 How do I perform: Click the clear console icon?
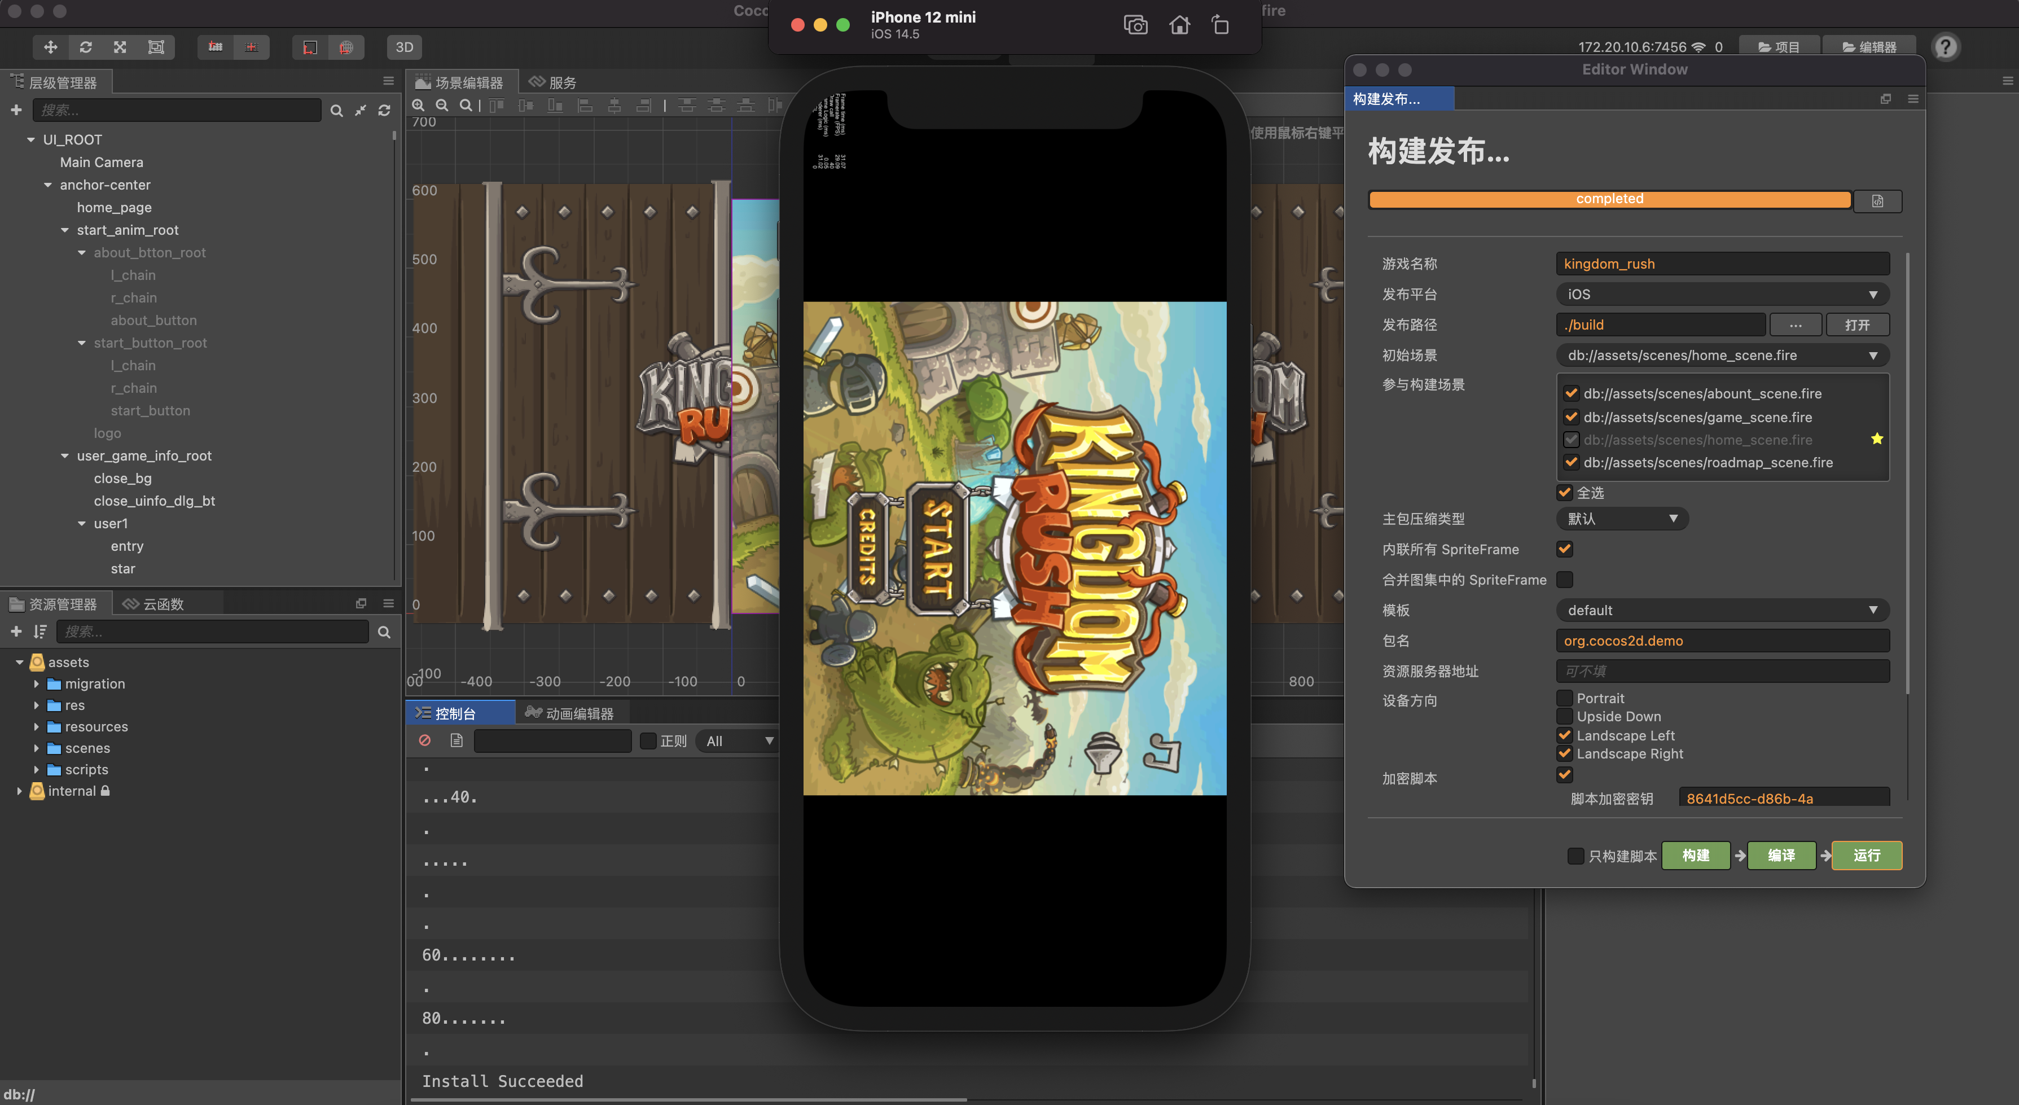click(425, 740)
